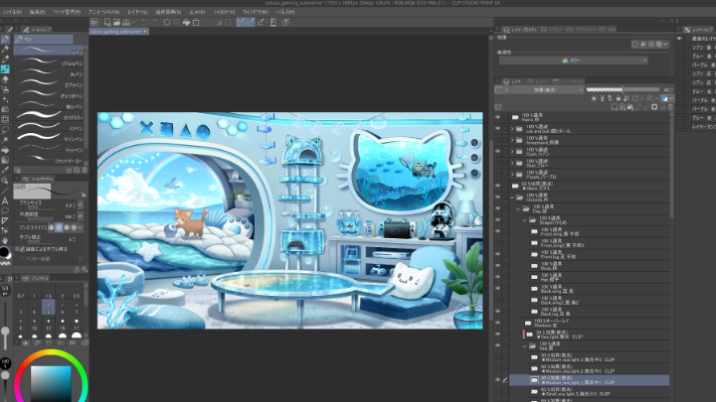Viewport: 716px width, 402px height.
Task: Show the foreground folder layer
Action: coord(498,140)
